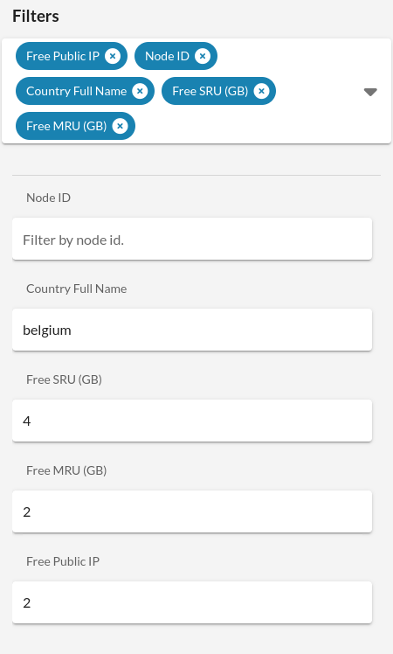Open the filters dropdown arrow

370,92
